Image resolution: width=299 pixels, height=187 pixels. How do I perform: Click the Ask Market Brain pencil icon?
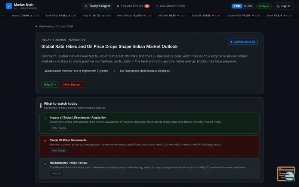(157, 6)
